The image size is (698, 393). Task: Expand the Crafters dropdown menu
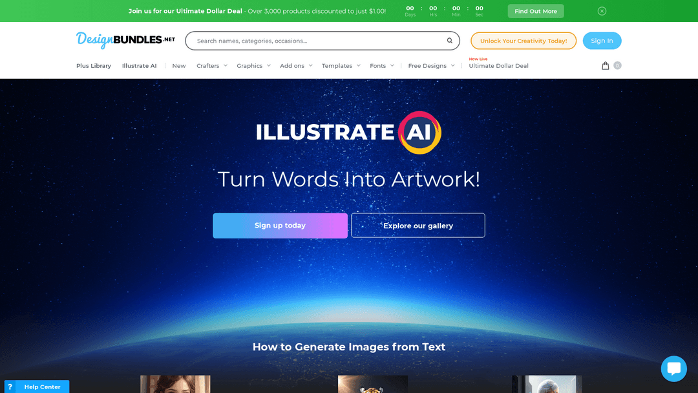(x=212, y=66)
